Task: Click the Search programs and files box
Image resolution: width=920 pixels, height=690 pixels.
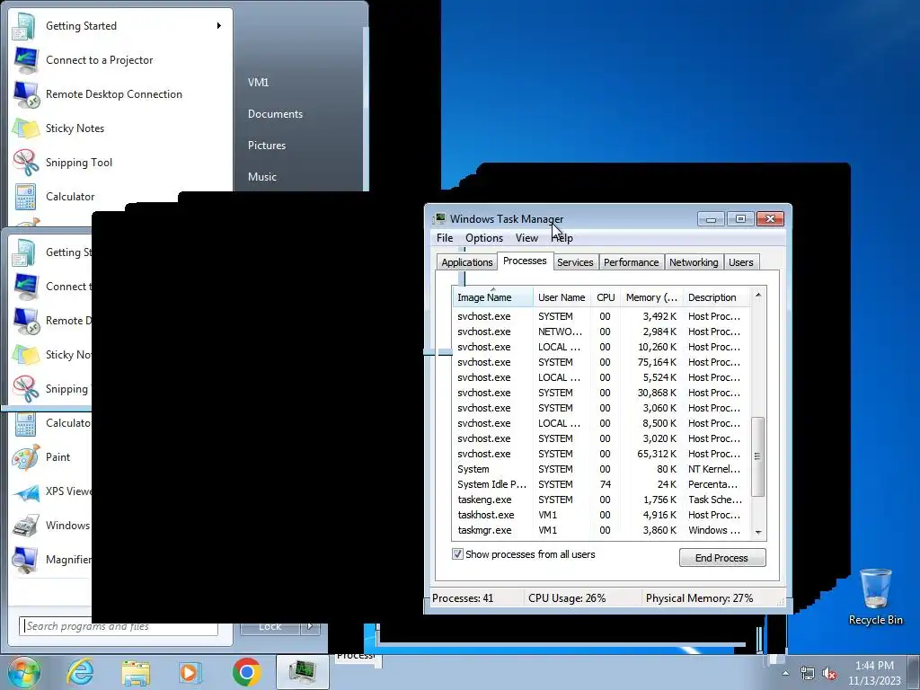Action: click(x=119, y=626)
